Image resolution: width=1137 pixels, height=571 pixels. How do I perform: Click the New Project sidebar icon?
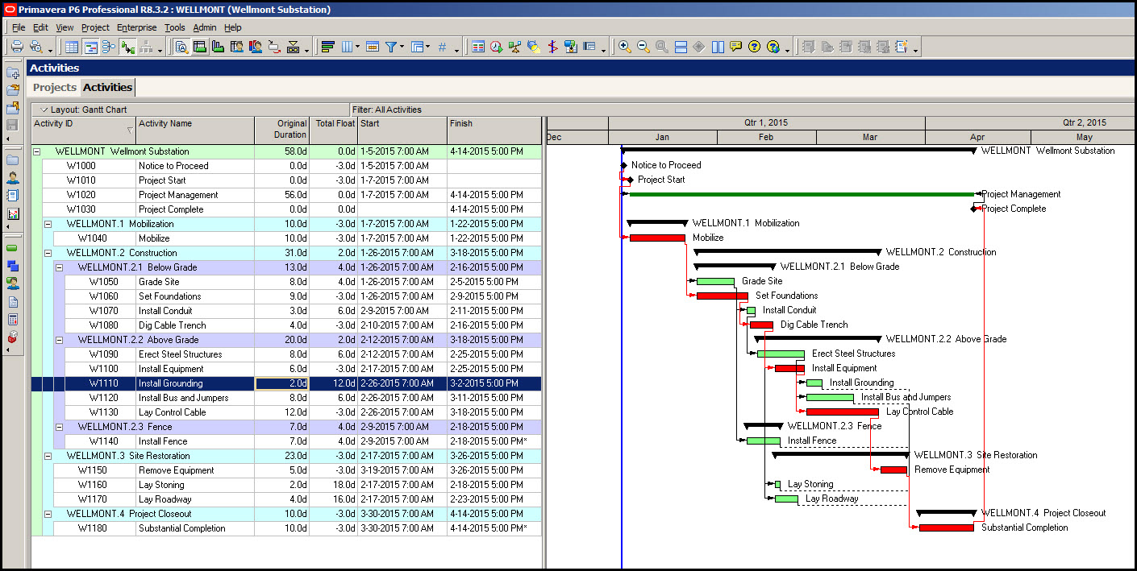13,72
